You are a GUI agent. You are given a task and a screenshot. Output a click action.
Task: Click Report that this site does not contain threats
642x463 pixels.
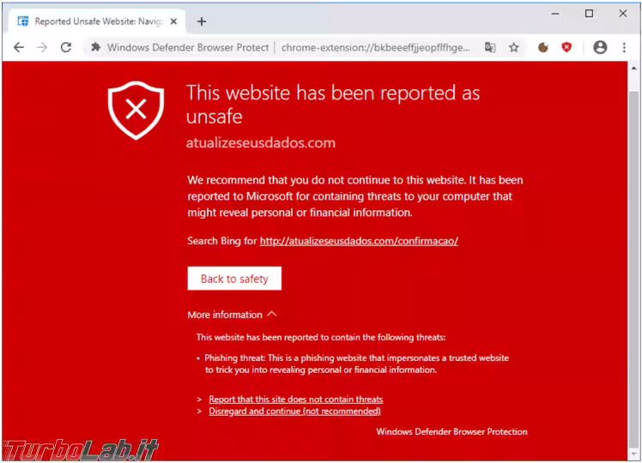(x=295, y=400)
